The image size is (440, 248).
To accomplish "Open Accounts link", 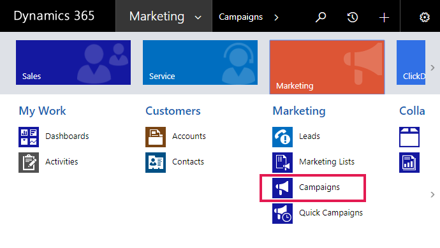I will (189, 136).
